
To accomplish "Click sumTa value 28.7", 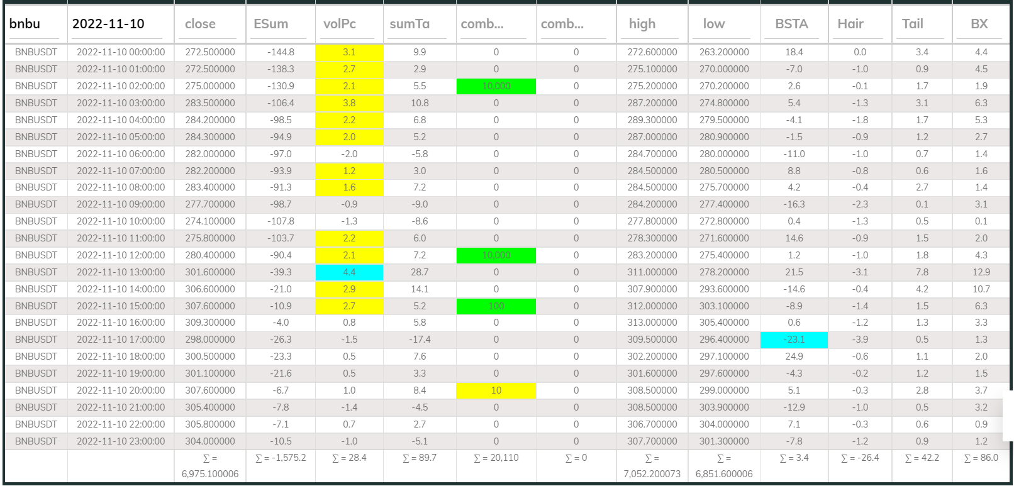I will click(x=420, y=272).
